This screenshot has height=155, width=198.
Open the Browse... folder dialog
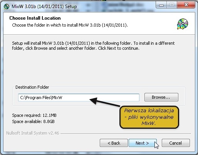point(161,97)
